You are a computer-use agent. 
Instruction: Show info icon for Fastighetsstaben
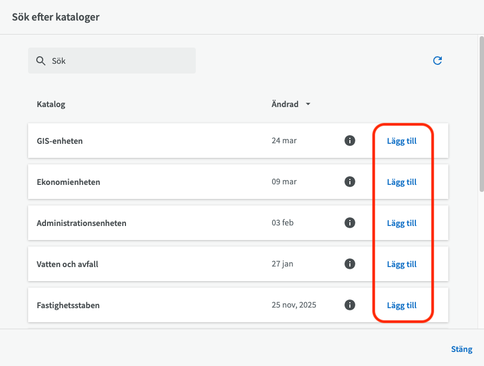350,305
